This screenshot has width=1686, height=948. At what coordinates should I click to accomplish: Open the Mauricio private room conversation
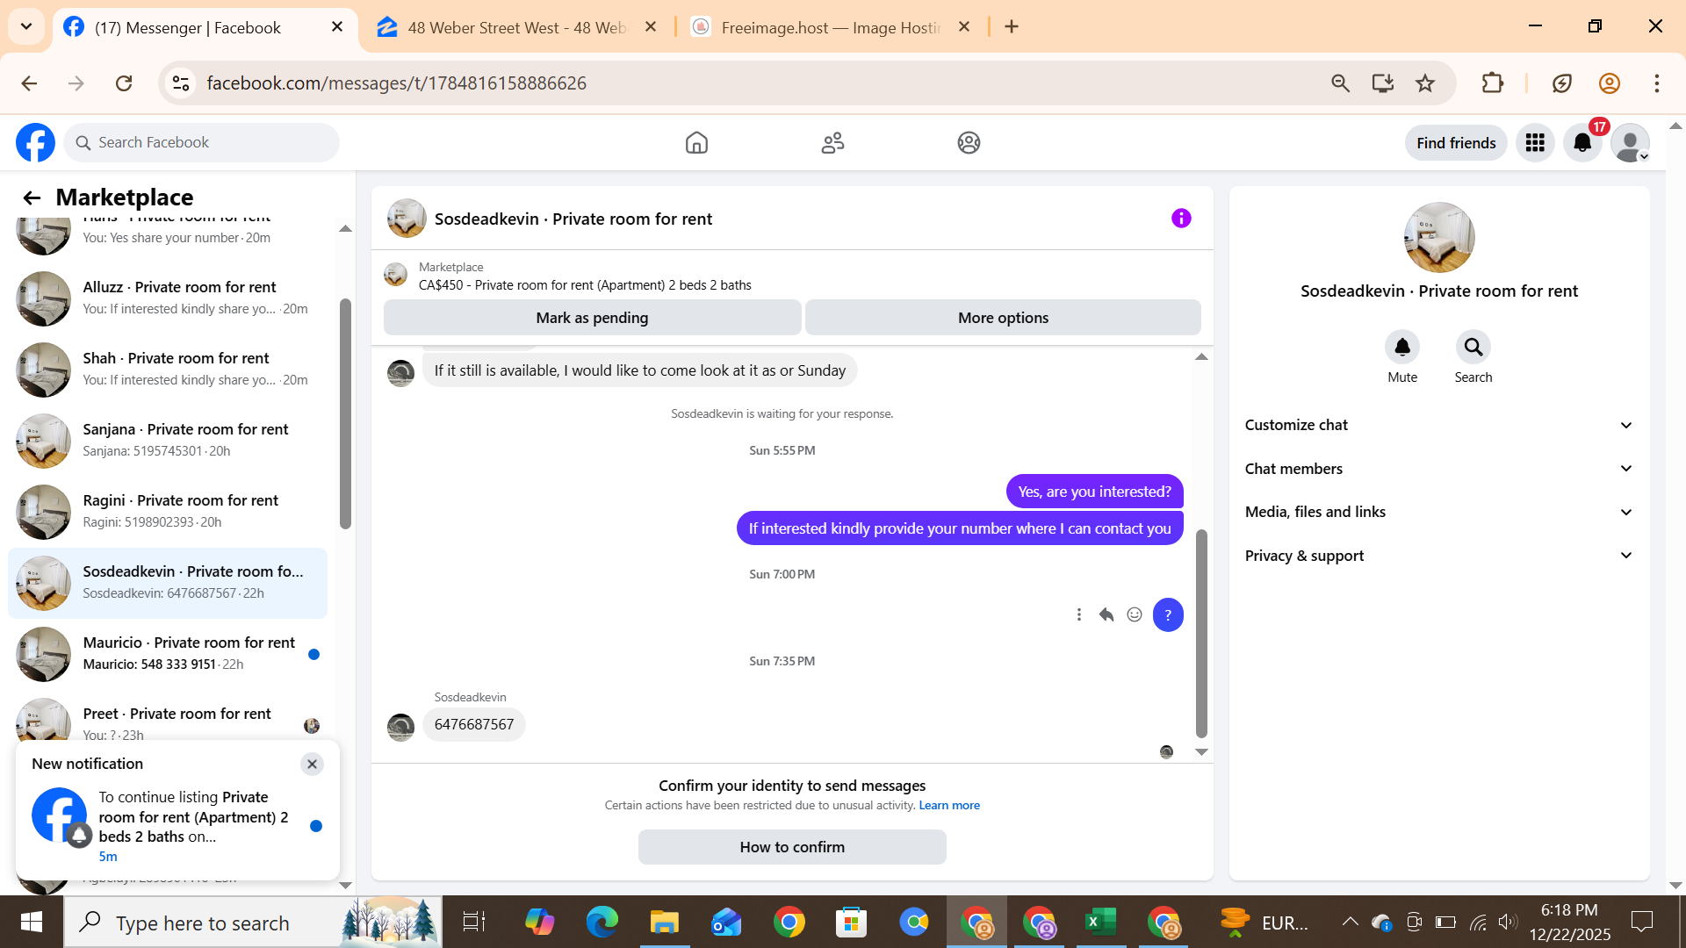pyautogui.click(x=189, y=653)
